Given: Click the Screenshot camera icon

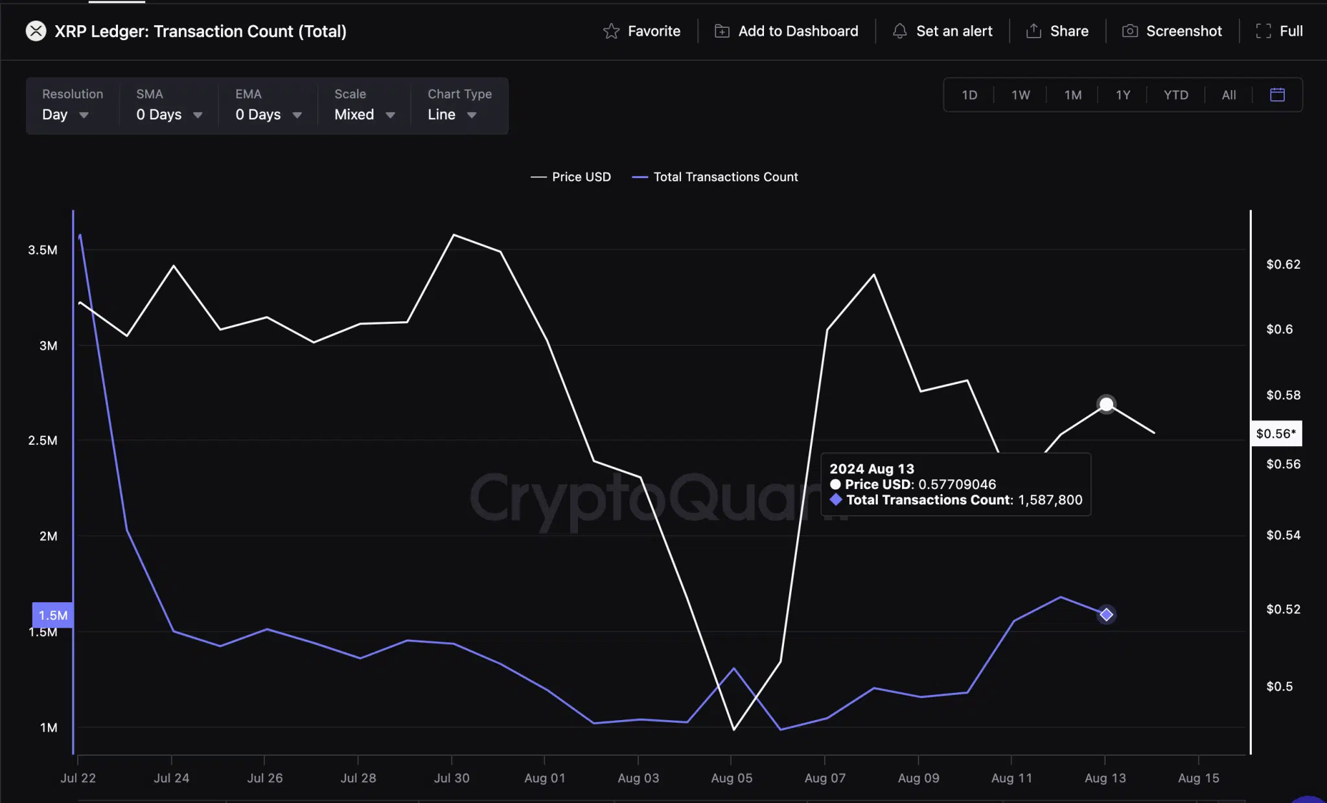Looking at the screenshot, I should (x=1129, y=30).
